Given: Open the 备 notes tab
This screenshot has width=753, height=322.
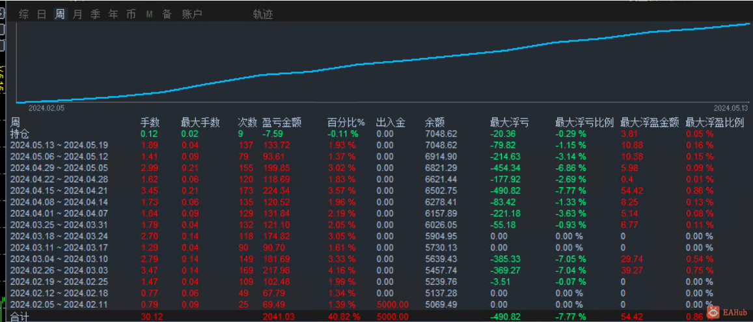Looking at the screenshot, I should (x=167, y=14).
